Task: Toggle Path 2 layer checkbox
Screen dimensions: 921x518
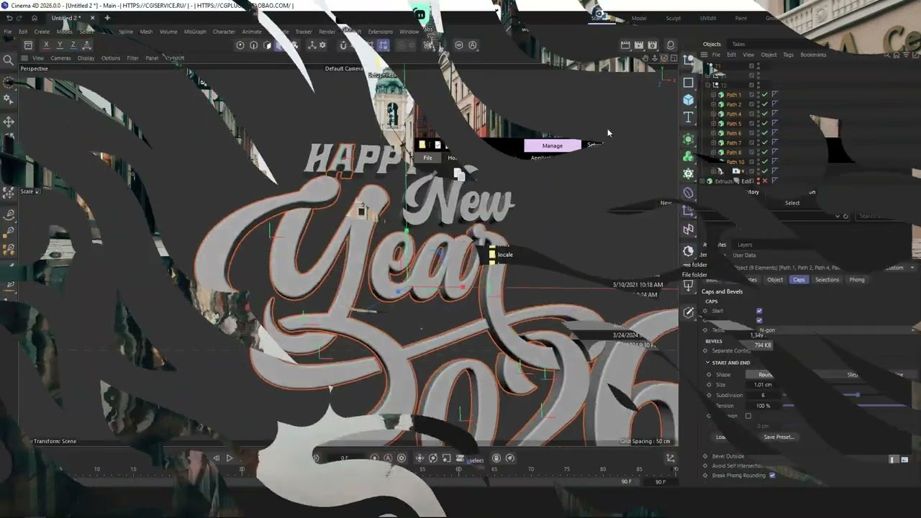Action: click(x=752, y=104)
